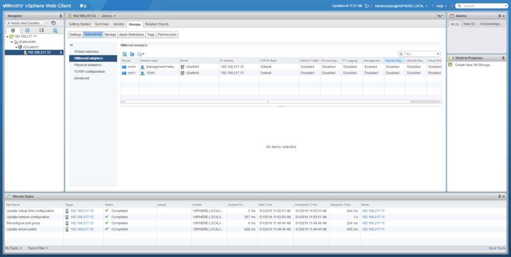
Task: Open the Permissions sub-tab
Action: coord(167,34)
